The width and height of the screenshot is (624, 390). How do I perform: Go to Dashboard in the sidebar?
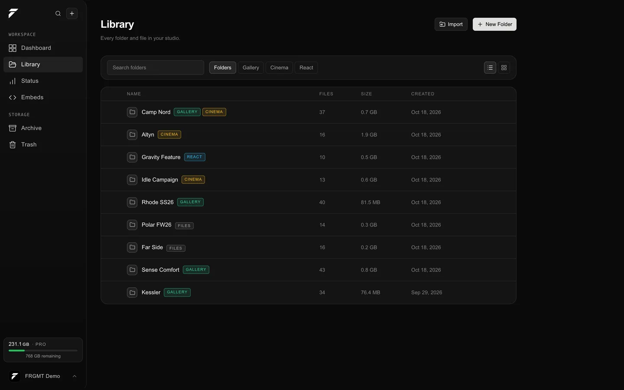point(43,48)
